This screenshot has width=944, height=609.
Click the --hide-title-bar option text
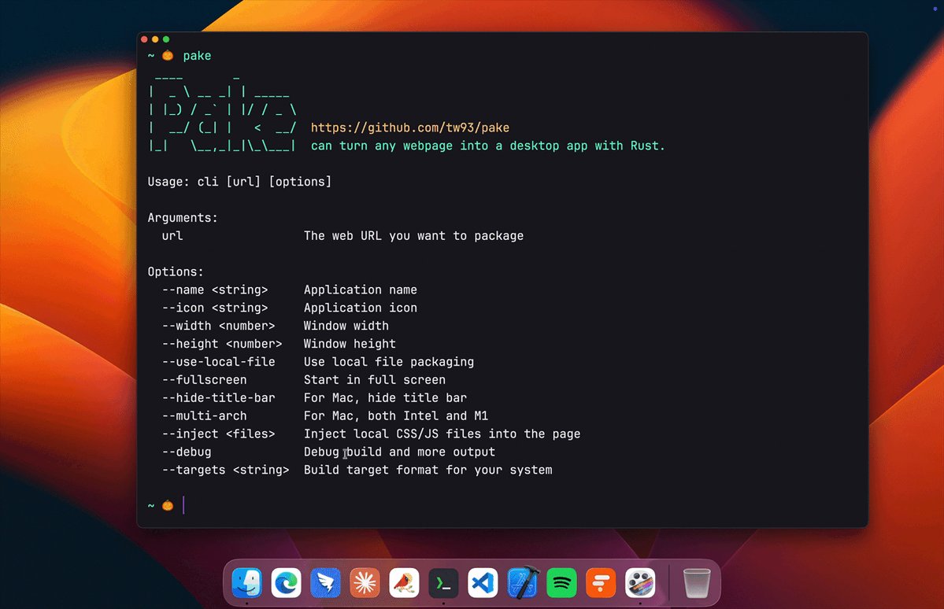tap(219, 398)
